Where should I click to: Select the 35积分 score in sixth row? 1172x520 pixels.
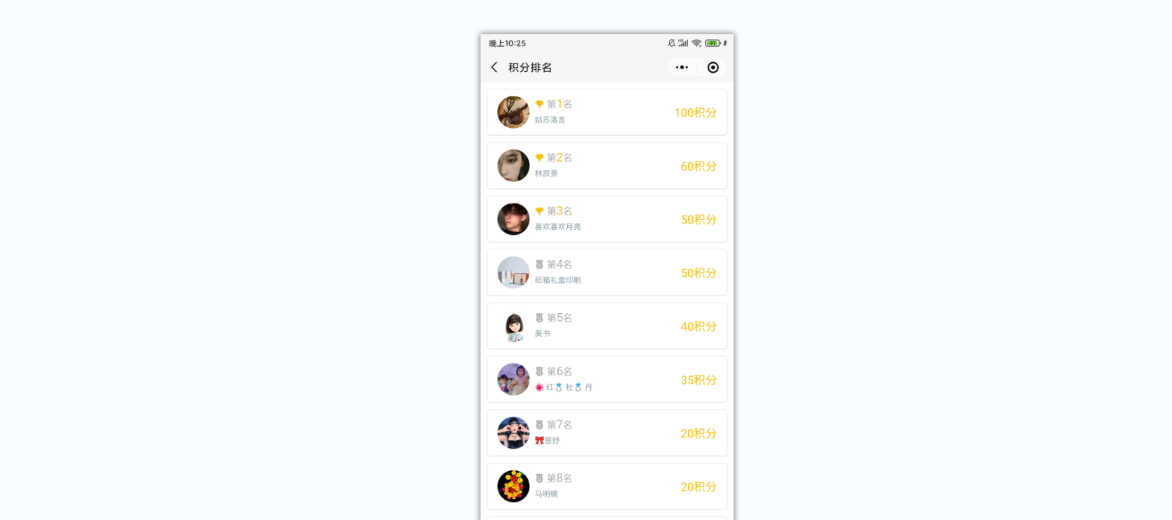(x=699, y=380)
